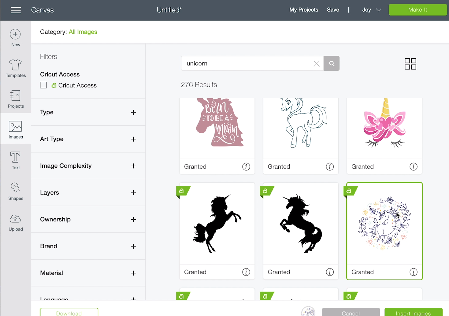
Task: Click the magnifier search button
Action: (332, 63)
